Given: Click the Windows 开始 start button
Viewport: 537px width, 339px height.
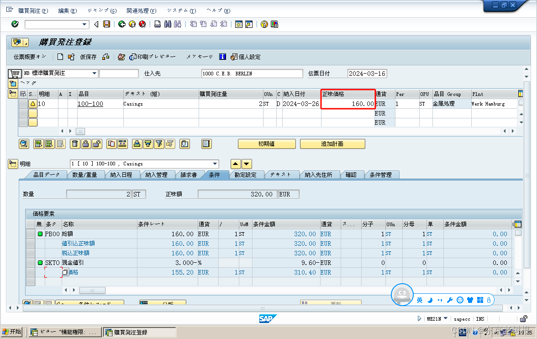Looking at the screenshot, I should pos(11,332).
